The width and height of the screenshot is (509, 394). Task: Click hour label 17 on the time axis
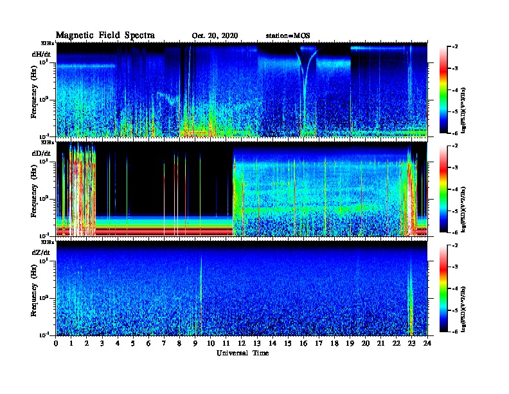[319, 343]
